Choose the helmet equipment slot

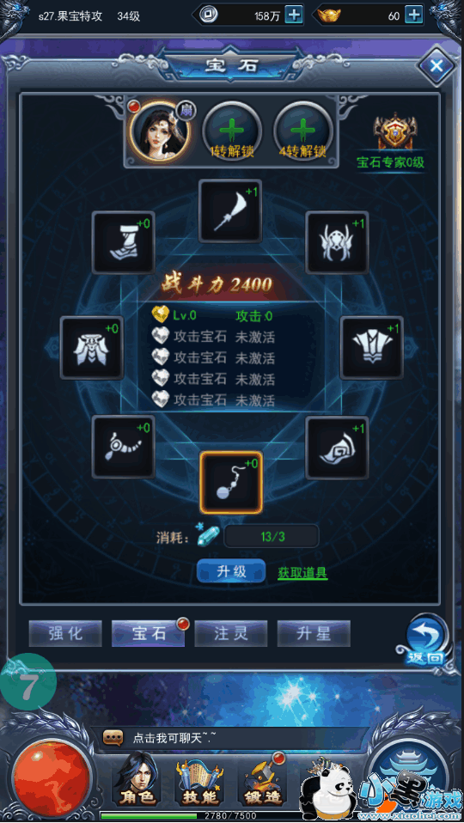point(338,242)
